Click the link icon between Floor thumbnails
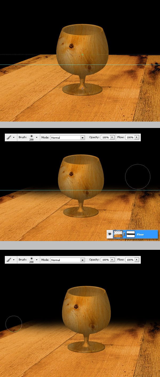160x377 pixels. [124, 234]
